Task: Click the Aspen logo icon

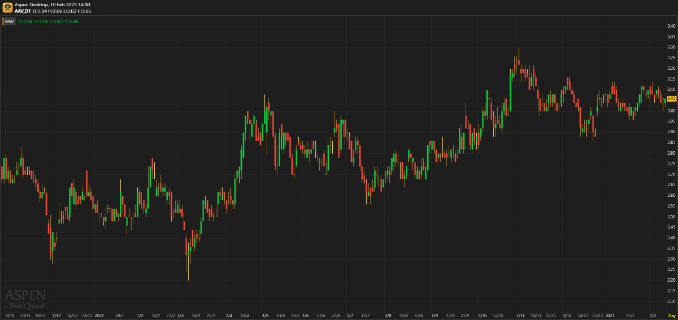Action: 8,7
